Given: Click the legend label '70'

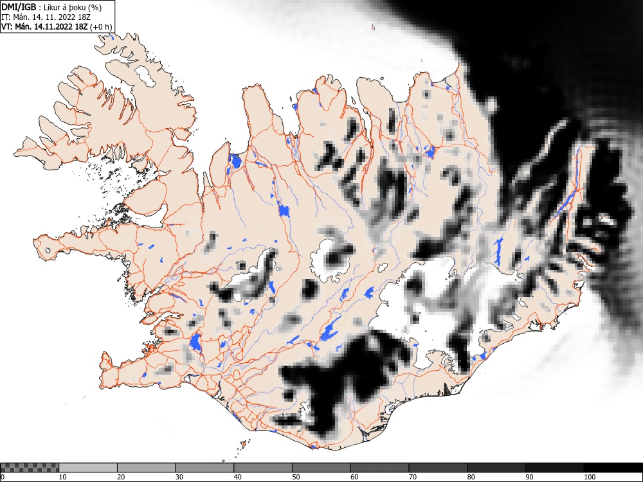Looking at the screenshot, I should [x=412, y=477].
